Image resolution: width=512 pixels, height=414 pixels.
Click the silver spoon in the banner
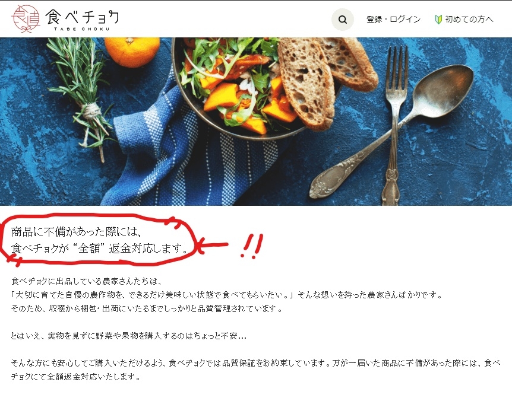click(392, 130)
